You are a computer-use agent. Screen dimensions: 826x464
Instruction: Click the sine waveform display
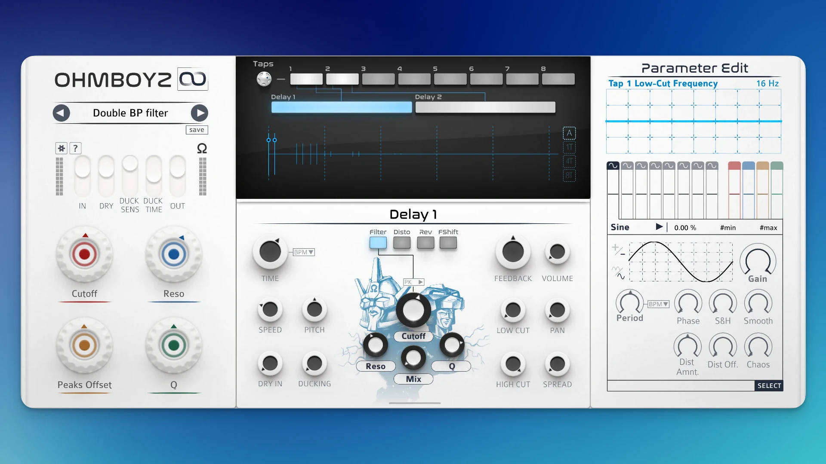coord(681,262)
